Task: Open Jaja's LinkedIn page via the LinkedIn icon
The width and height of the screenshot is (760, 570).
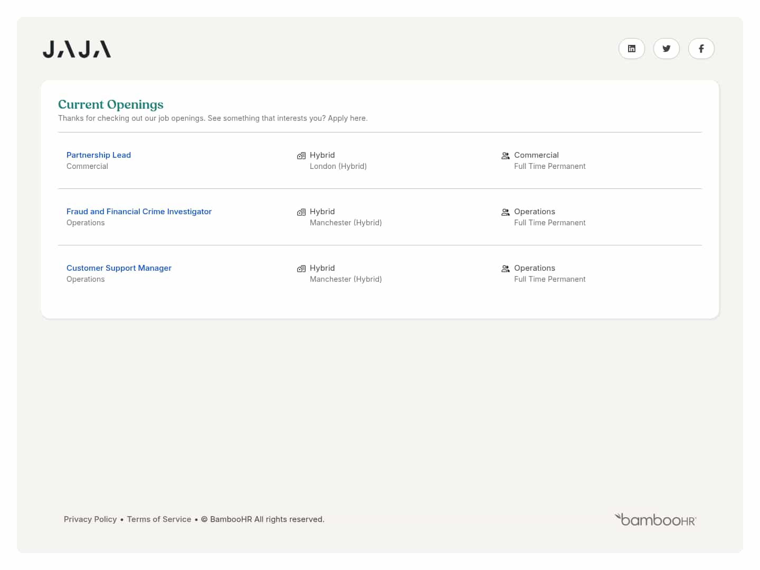Action: click(x=632, y=49)
